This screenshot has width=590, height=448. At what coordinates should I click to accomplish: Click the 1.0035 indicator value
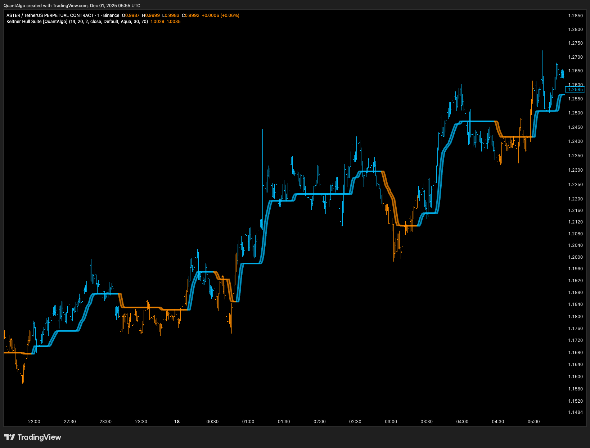click(174, 22)
